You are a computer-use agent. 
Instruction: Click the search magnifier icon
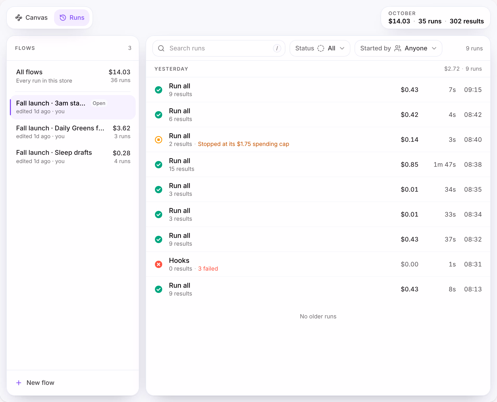pyautogui.click(x=161, y=48)
